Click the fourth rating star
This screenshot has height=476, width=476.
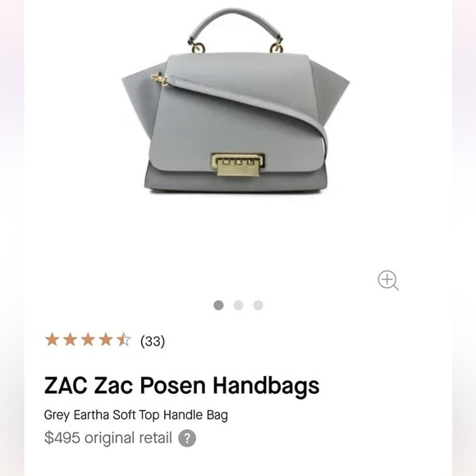106,340
